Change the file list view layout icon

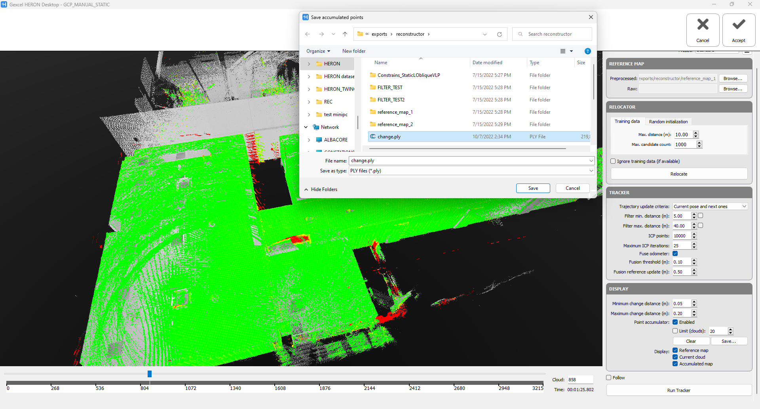point(562,51)
